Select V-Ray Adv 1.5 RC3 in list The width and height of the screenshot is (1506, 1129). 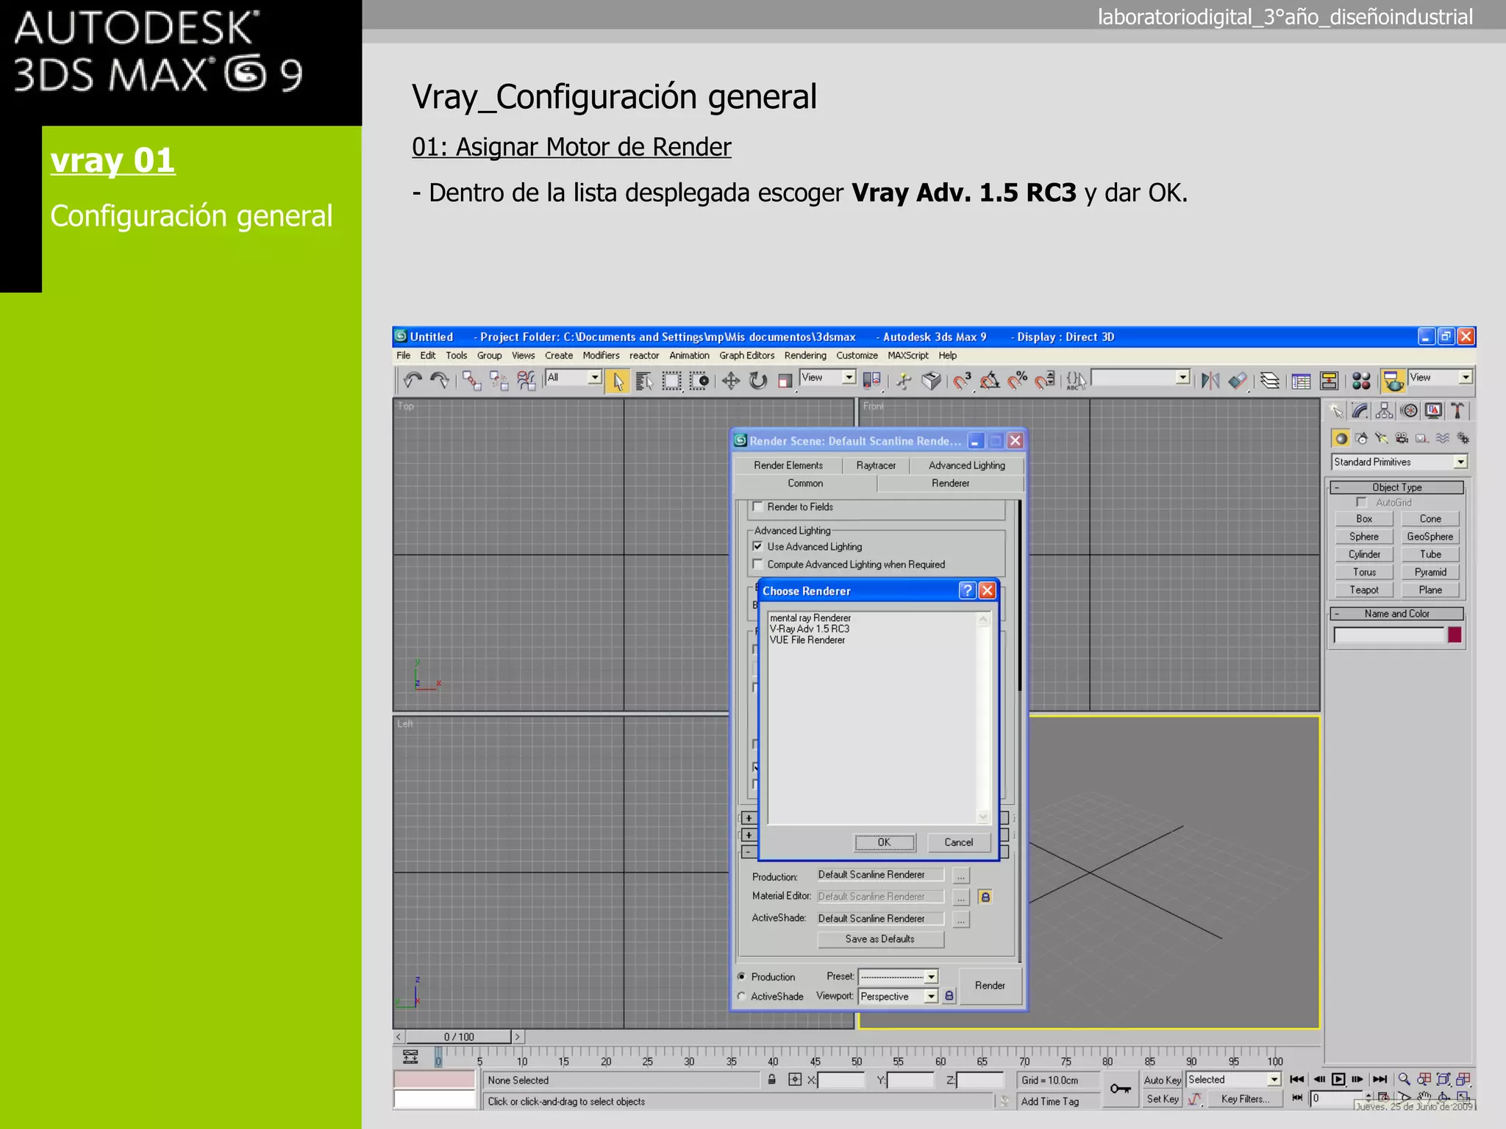click(x=810, y=629)
